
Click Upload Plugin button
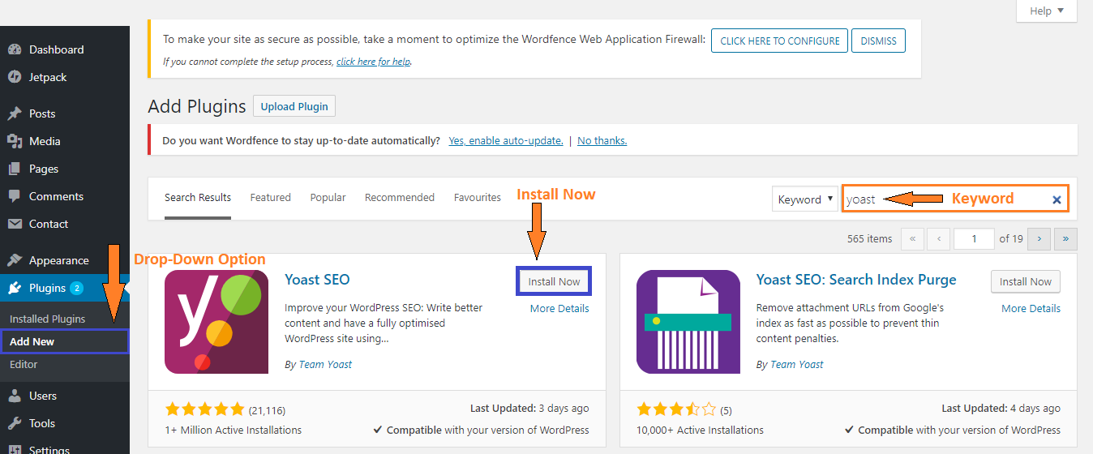point(294,106)
